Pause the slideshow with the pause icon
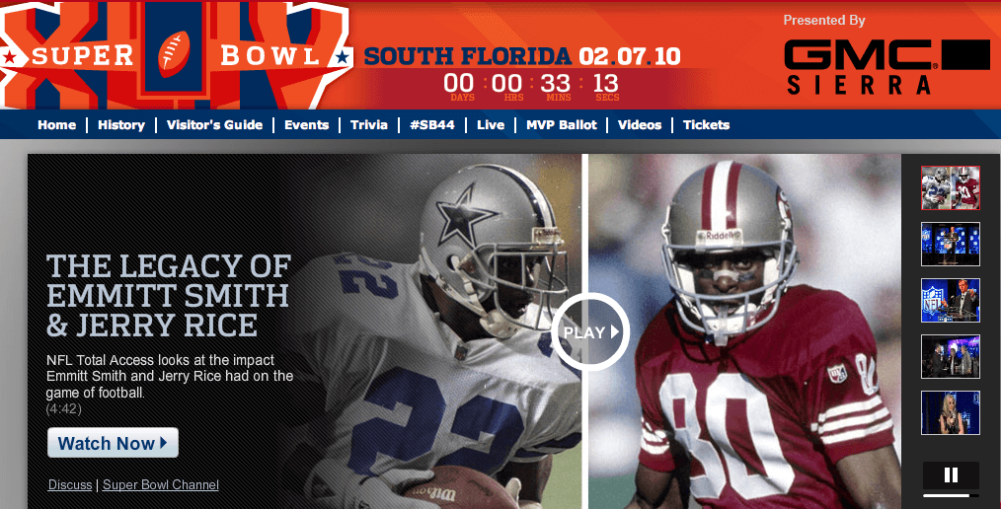Screen dimensions: 1001x509 (951, 475)
